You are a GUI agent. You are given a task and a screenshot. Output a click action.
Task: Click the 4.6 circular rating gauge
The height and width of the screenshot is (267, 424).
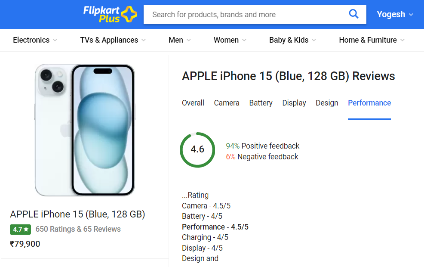[x=197, y=149]
